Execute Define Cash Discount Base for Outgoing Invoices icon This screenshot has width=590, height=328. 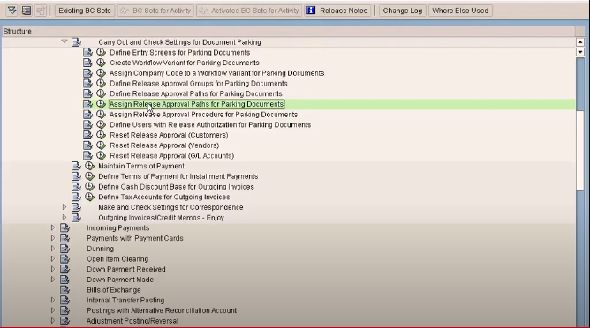[x=89, y=186]
